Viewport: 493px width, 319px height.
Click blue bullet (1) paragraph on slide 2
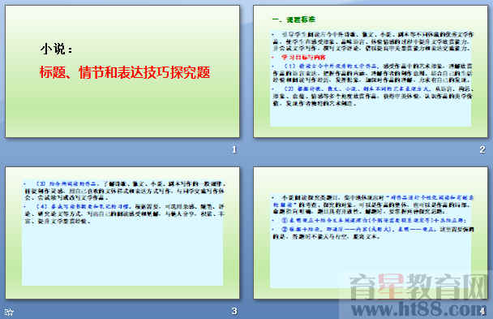(x=372, y=73)
